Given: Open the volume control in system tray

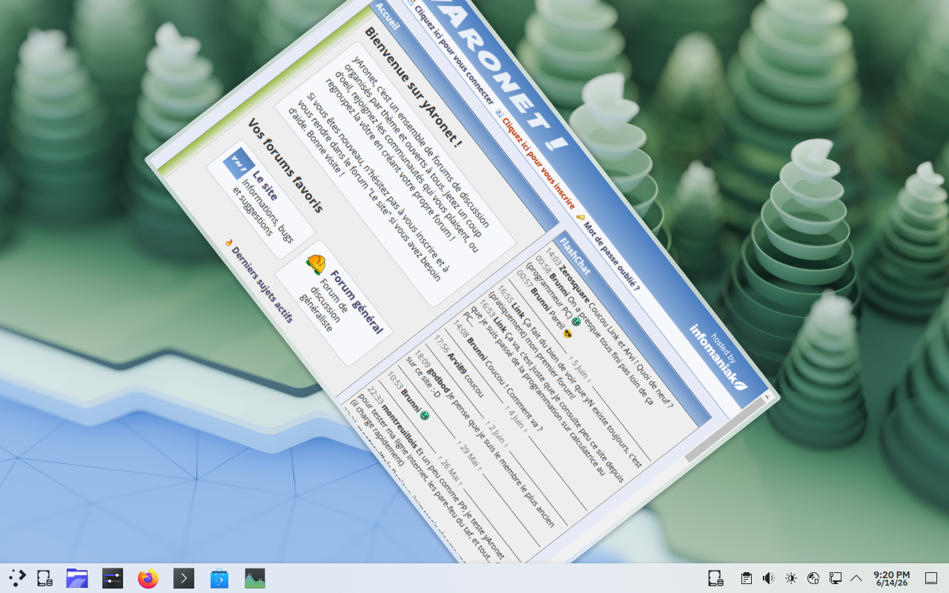Looking at the screenshot, I should pos(769,578).
